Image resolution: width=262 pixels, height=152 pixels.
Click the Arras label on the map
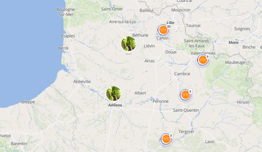tap(149, 61)
